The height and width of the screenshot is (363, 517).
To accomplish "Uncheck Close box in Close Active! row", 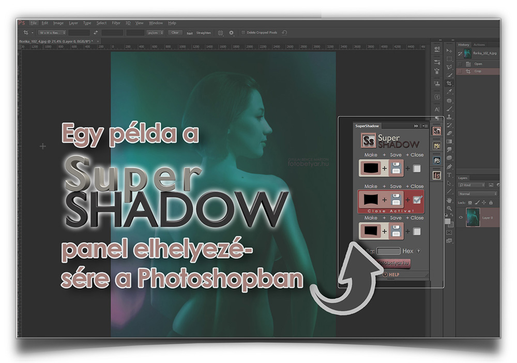I will 417,200.
